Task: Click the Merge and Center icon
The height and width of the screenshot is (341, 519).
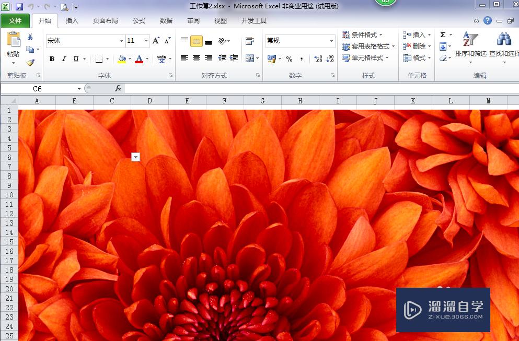Action: (x=250, y=58)
